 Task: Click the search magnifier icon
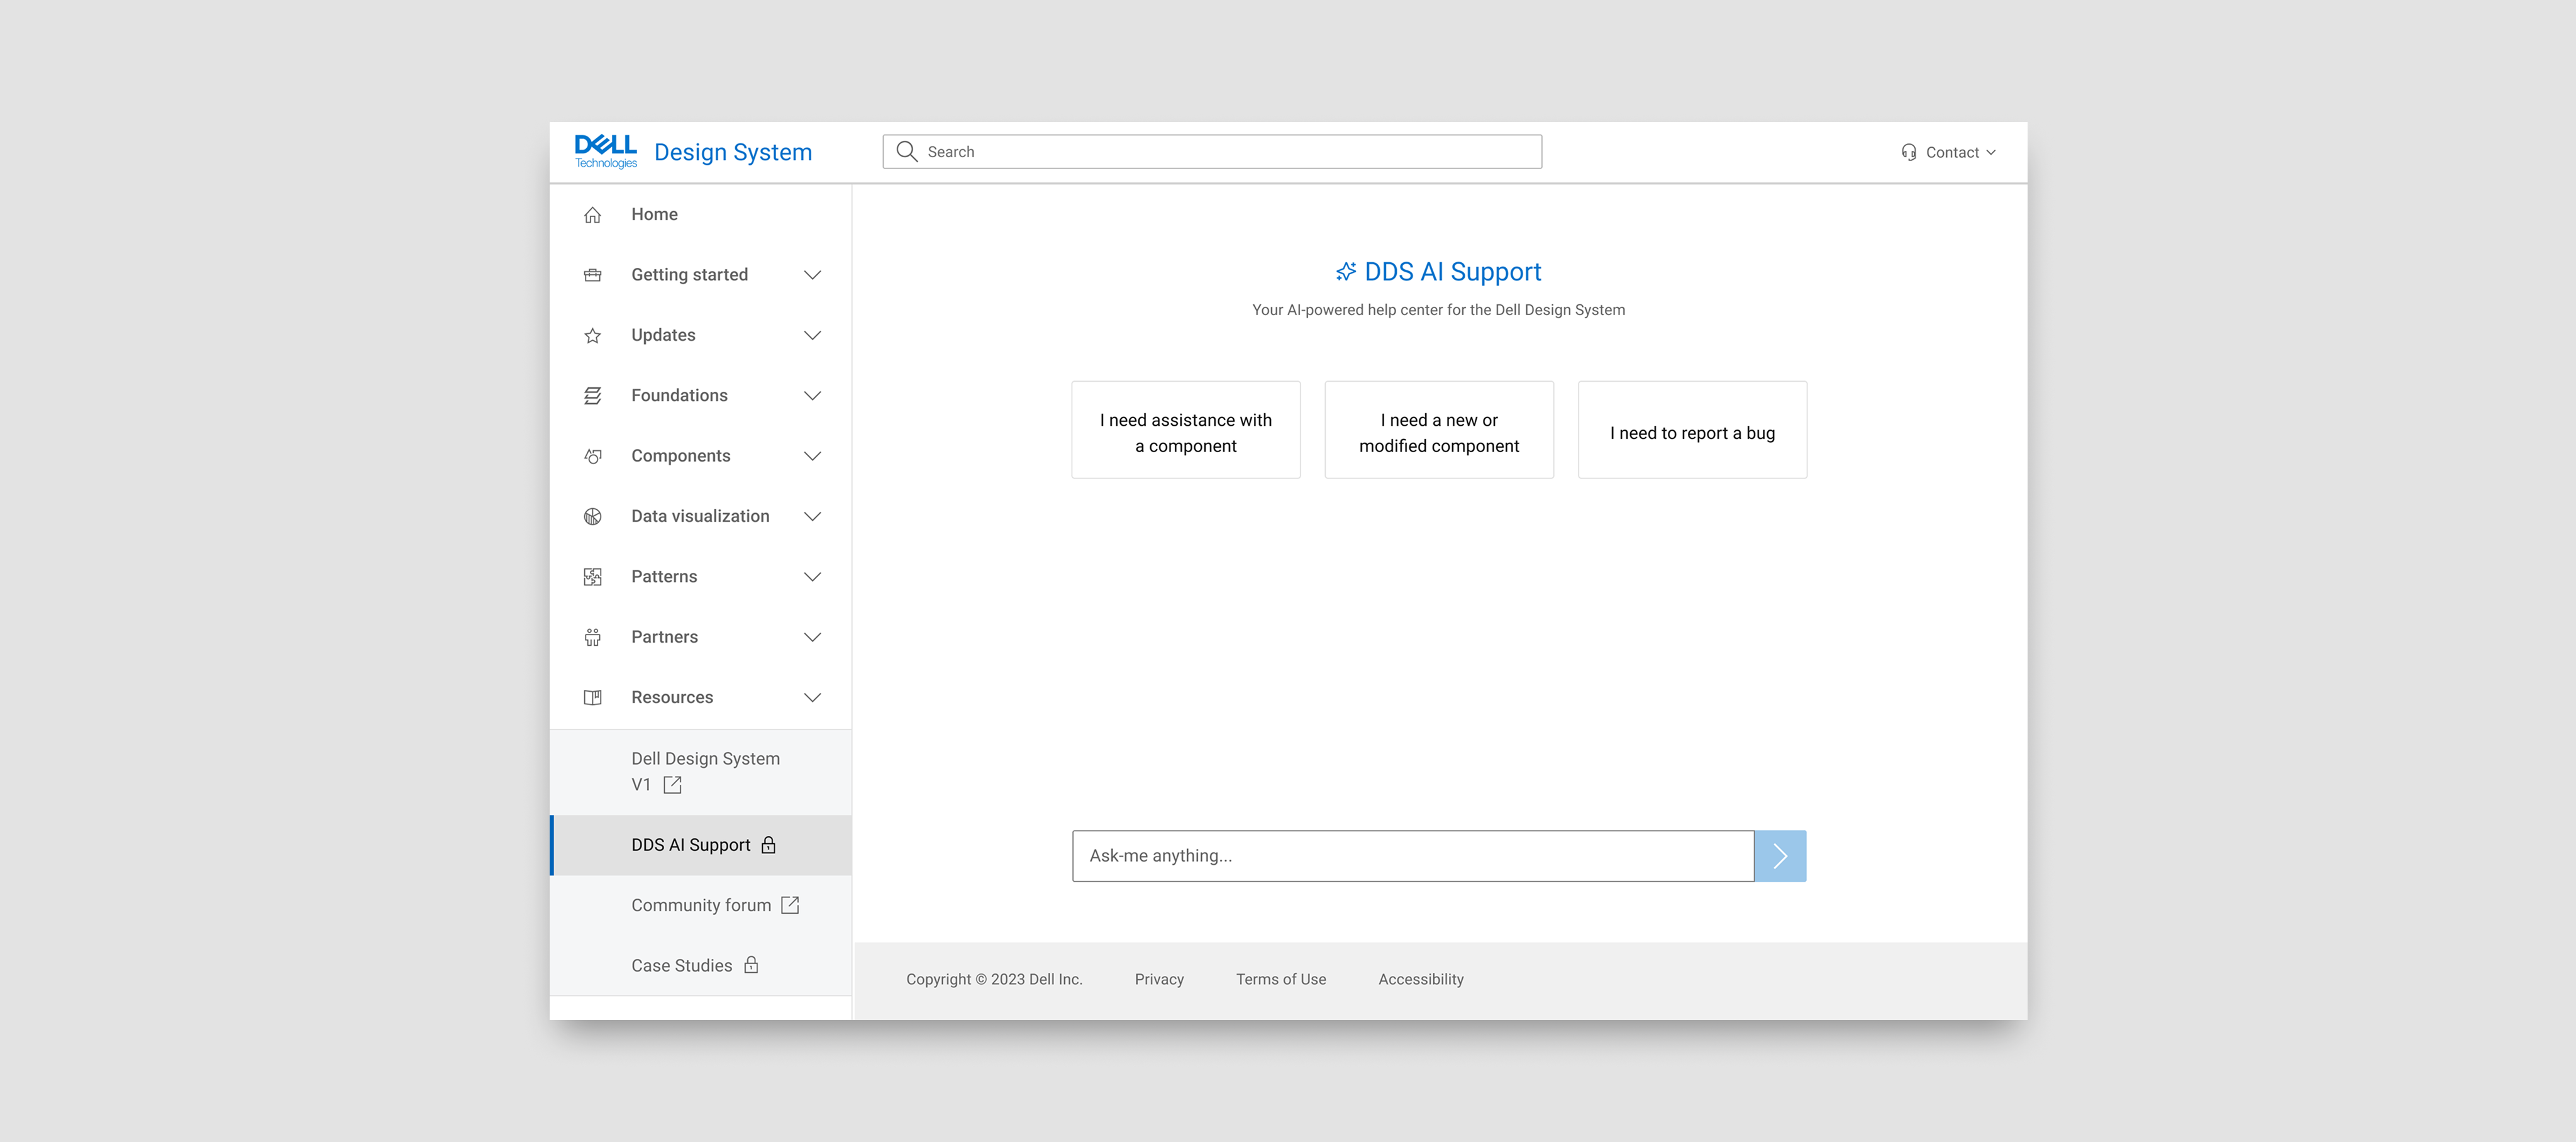(907, 152)
